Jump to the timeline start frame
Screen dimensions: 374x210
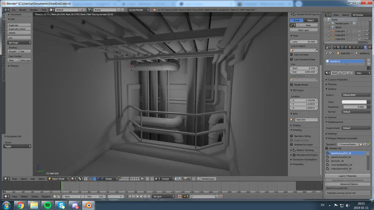[130, 197]
